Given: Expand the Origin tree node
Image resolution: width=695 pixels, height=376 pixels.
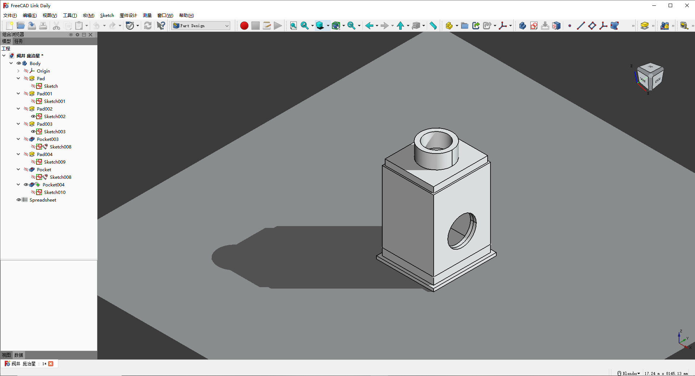Looking at the screenshot, I should pos(18,71).
